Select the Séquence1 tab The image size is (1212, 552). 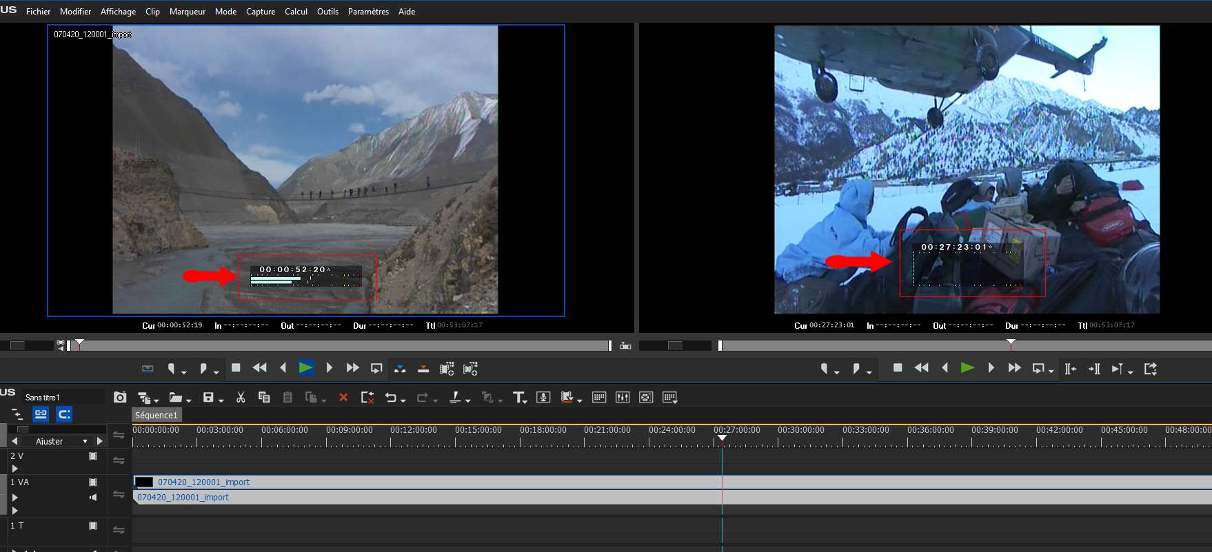(x=156, y=415)
